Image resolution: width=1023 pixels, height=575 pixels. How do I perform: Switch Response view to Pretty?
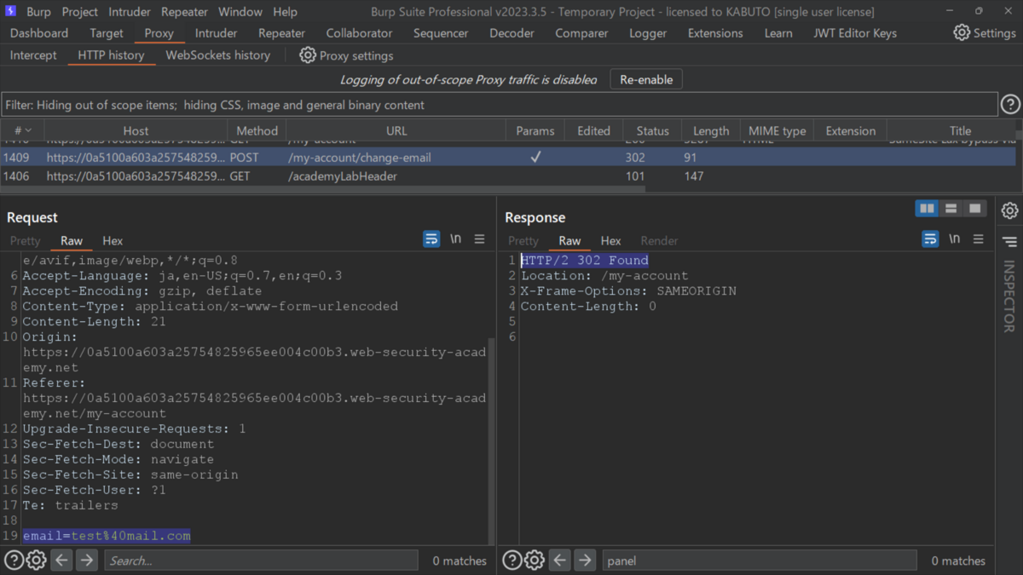click(x=523, y=241)
